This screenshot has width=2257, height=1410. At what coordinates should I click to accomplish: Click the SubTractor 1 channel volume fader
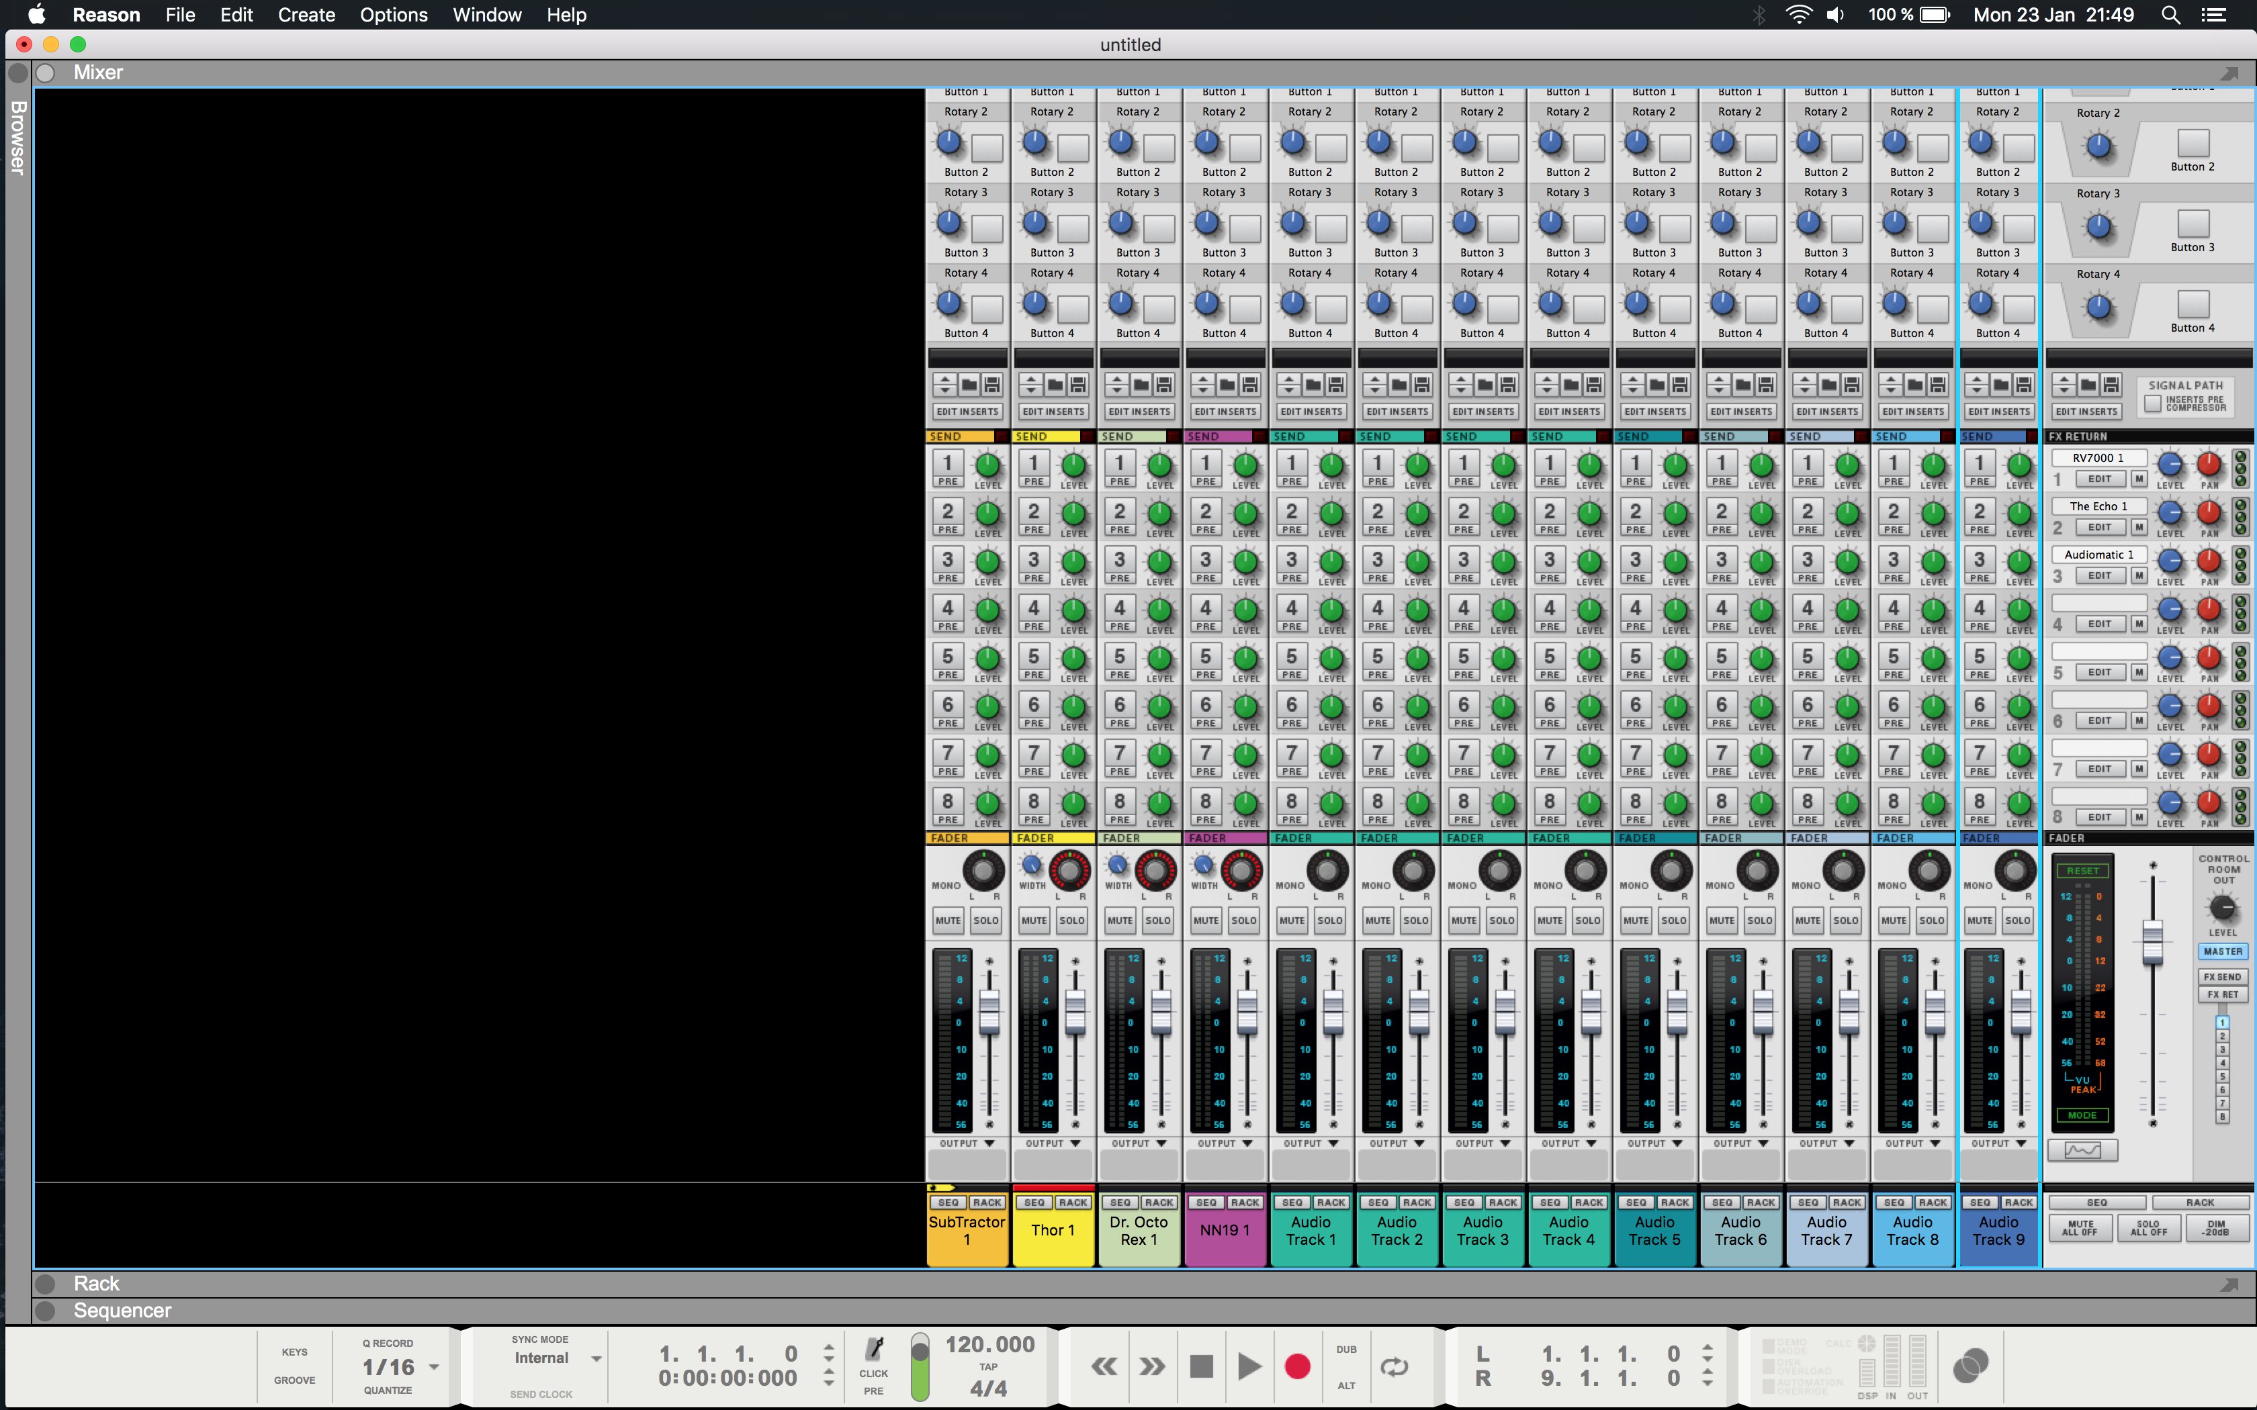989,1012
